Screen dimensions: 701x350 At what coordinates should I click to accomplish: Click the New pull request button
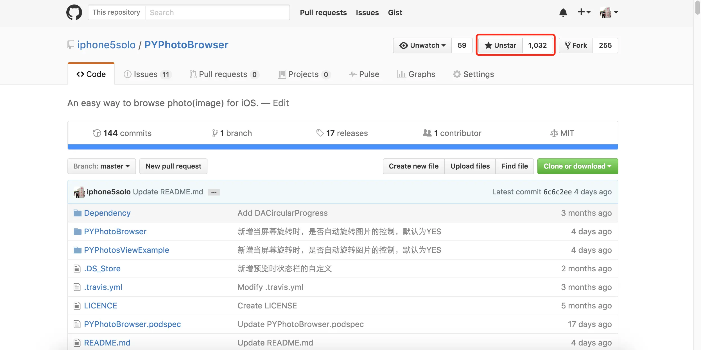[173, 166]
